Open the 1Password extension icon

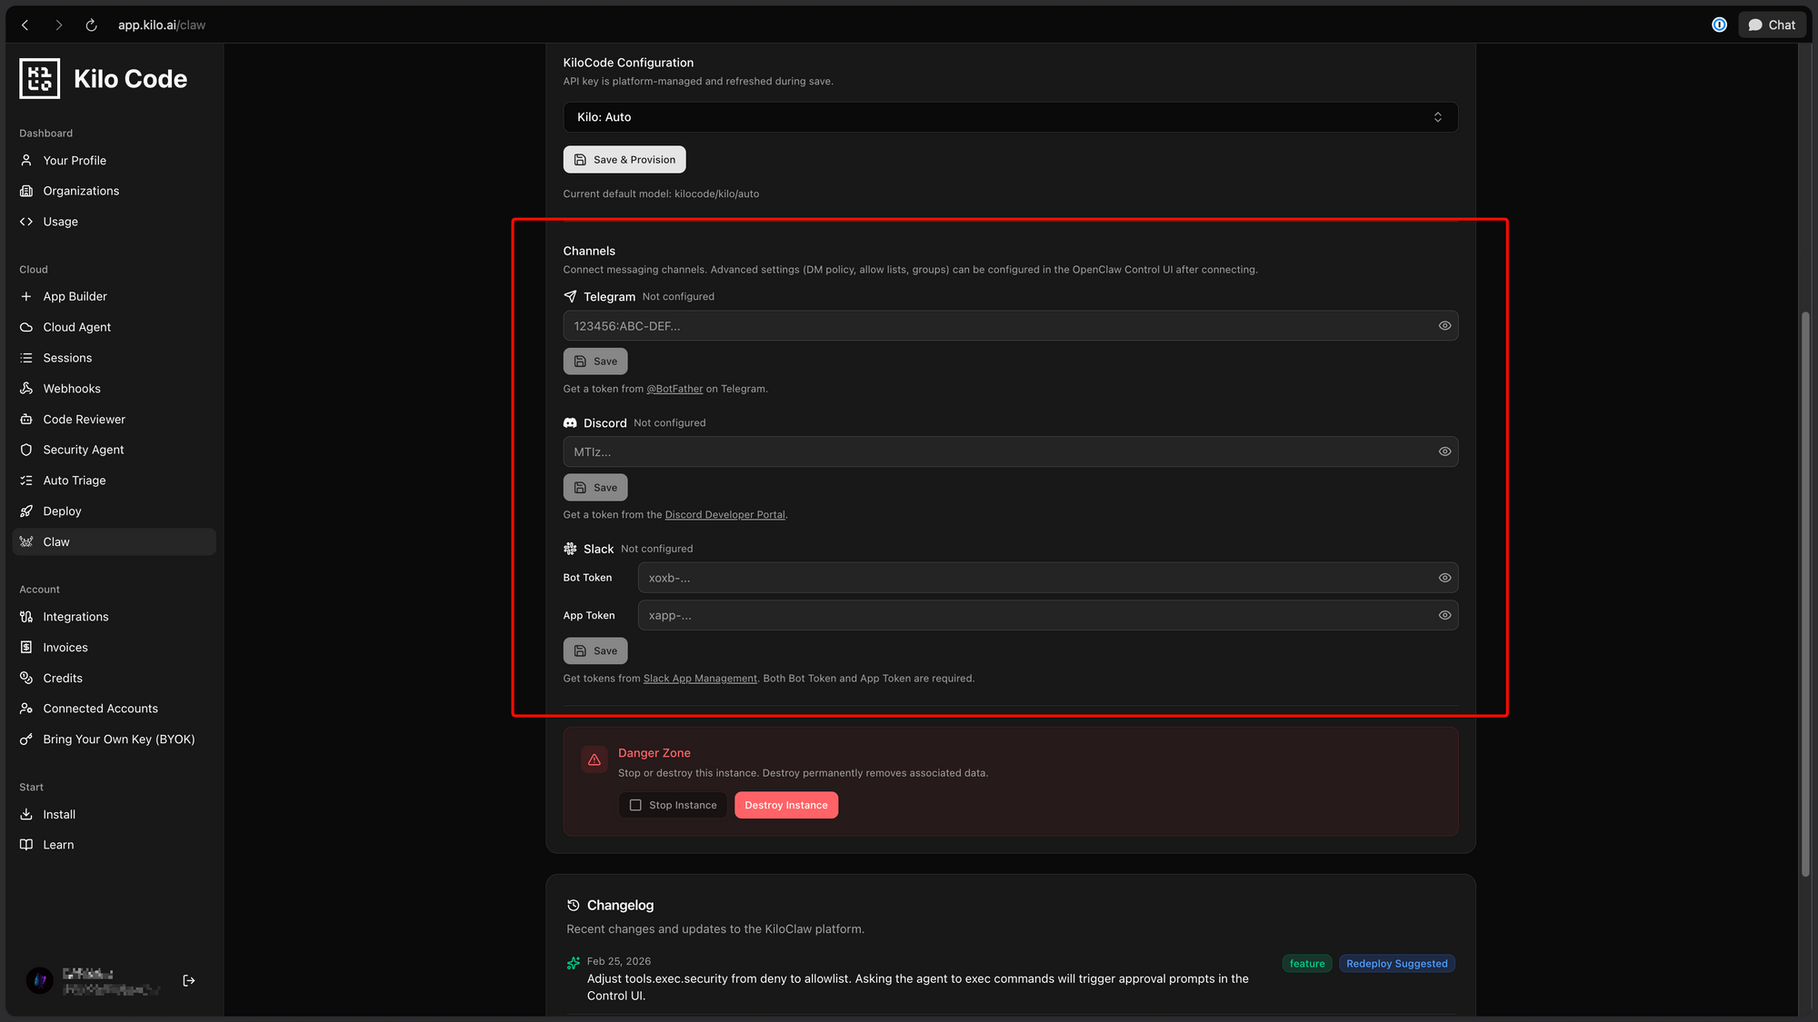point(1719,25)
